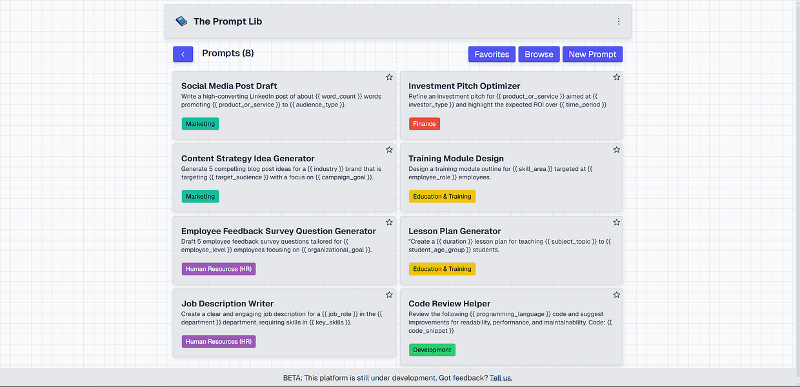800x387 pixels.
Task: Click The Prompt Lib book logo icon
Action: click(181, 20)
